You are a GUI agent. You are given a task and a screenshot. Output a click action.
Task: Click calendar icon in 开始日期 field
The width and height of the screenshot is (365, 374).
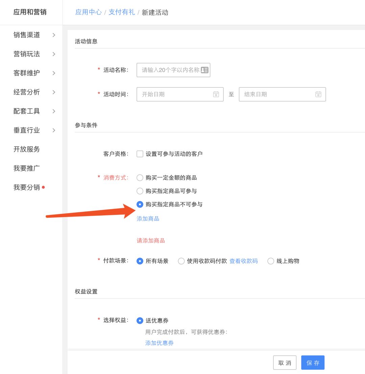click(216, 94)
